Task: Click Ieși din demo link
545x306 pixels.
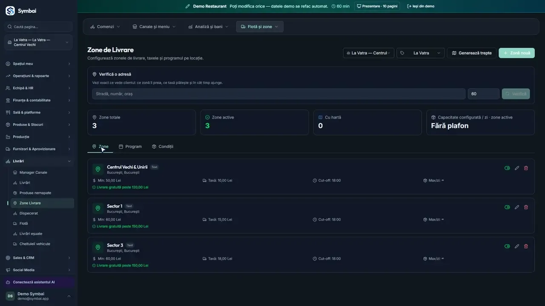Action: 421,6
